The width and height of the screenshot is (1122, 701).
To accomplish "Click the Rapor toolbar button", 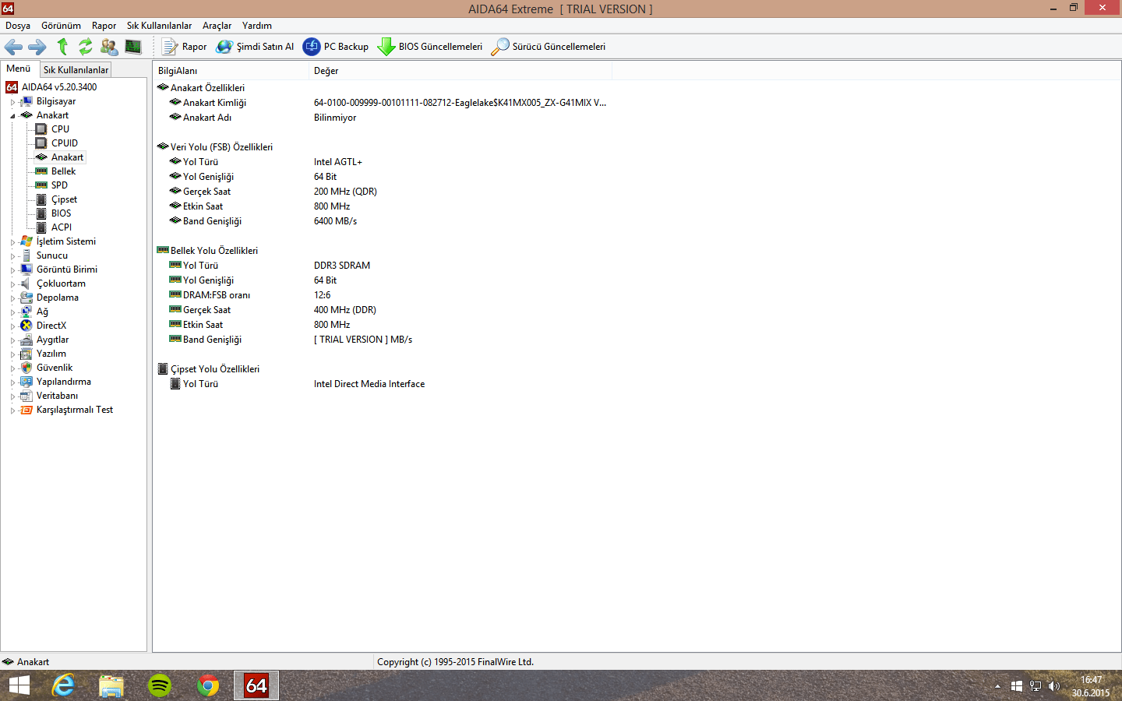I will (185, 47).
